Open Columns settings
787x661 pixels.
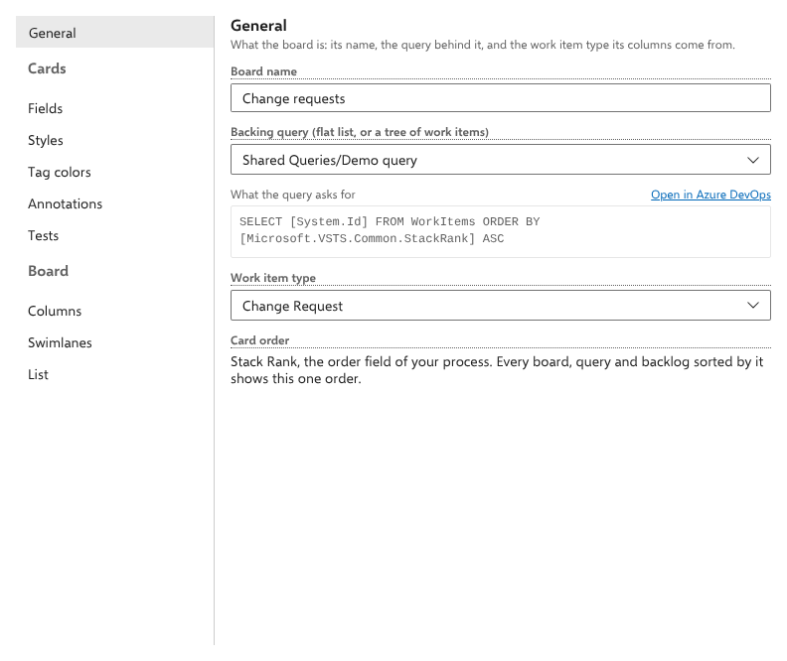(55, 311)
